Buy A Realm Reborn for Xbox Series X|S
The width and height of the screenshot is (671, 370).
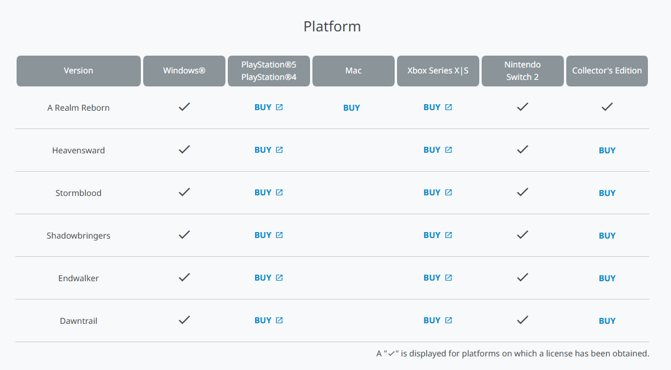437,107
